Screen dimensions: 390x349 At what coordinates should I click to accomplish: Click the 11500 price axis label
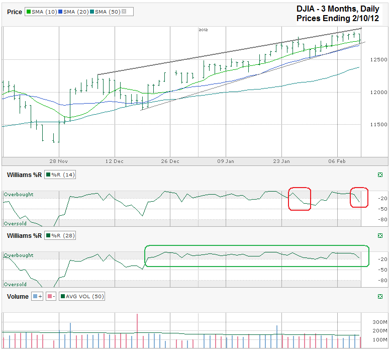coord(378,125)
